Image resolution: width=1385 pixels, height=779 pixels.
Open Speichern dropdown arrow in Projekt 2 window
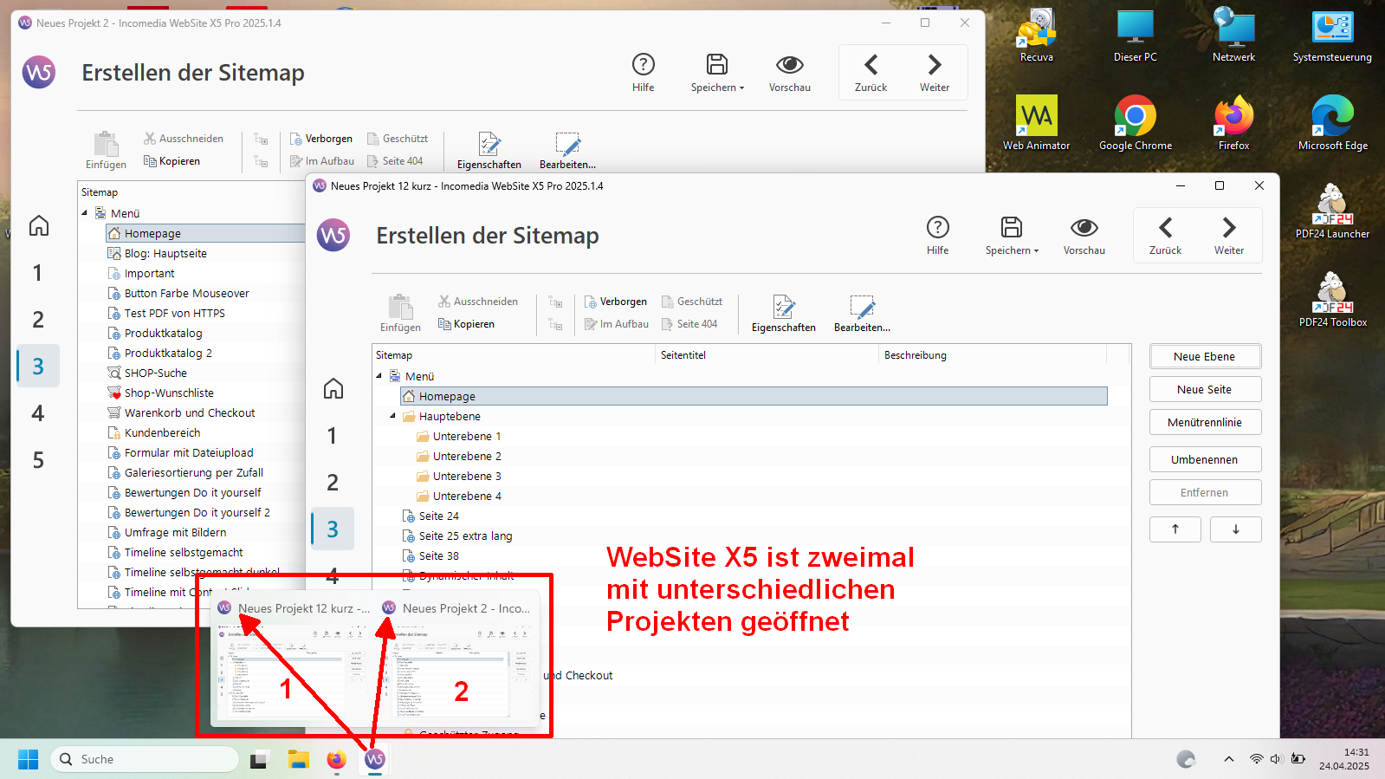(741, 88)
